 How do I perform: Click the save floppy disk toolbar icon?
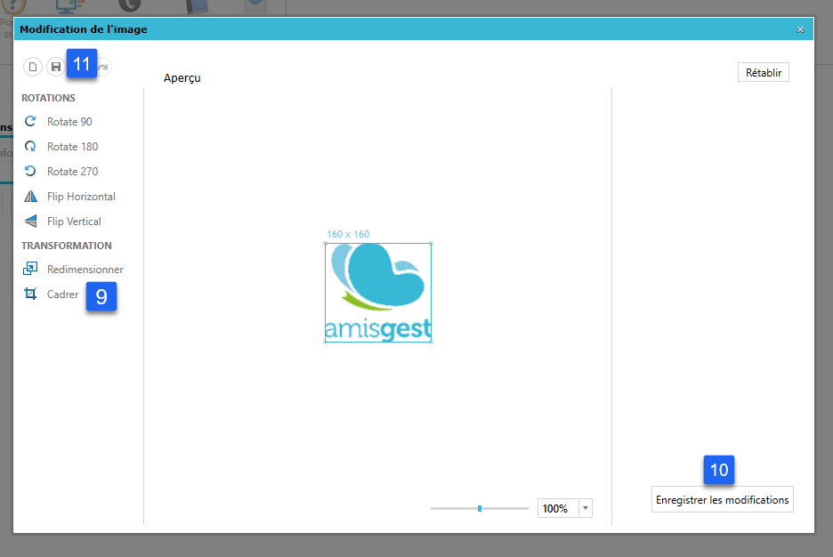click(x=56, y=67)
